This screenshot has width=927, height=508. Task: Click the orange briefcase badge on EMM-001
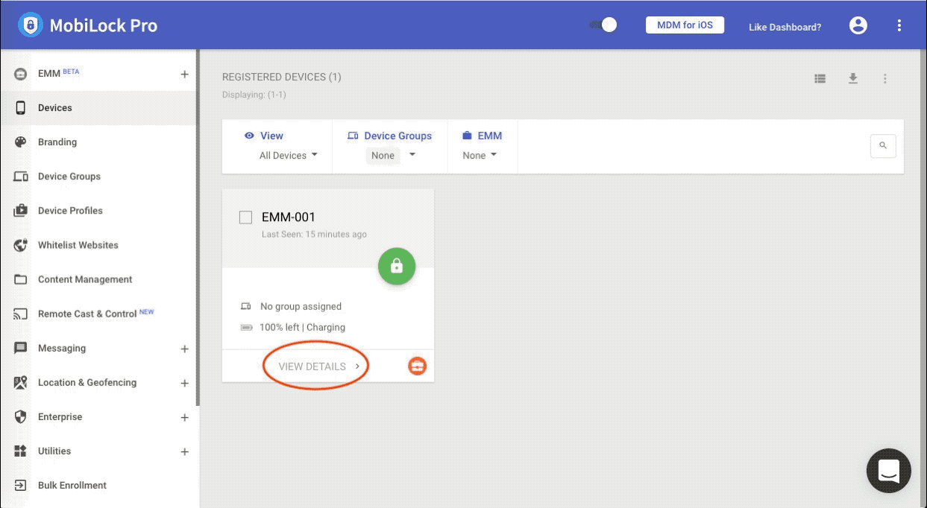point(418,366)
